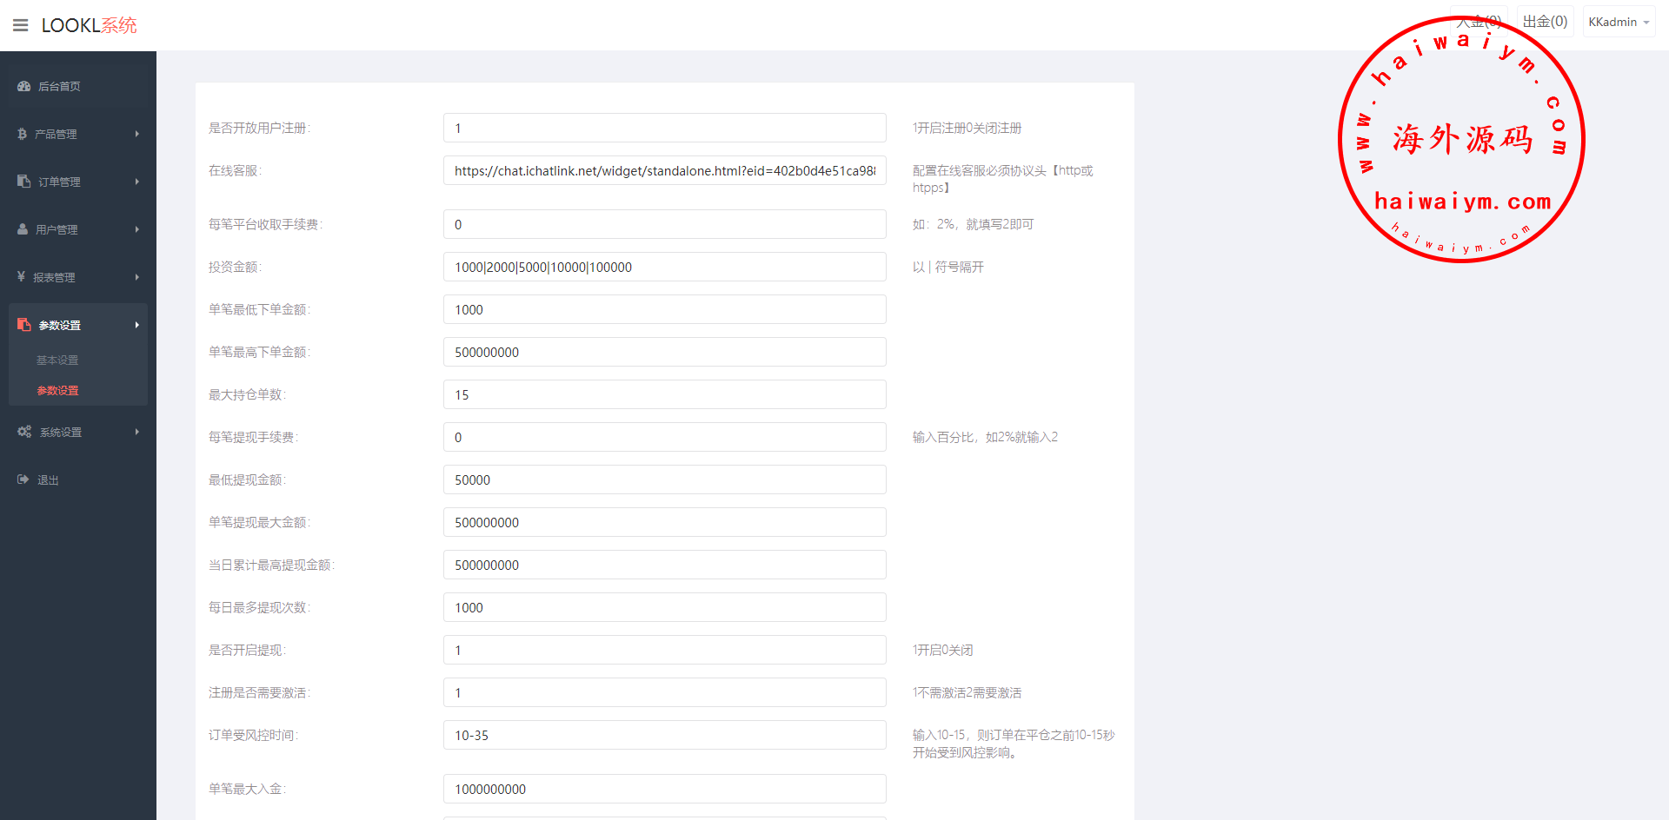Click the 出金(0) button
This screenshot has height=820, width=1669.
click(1545, 22)
